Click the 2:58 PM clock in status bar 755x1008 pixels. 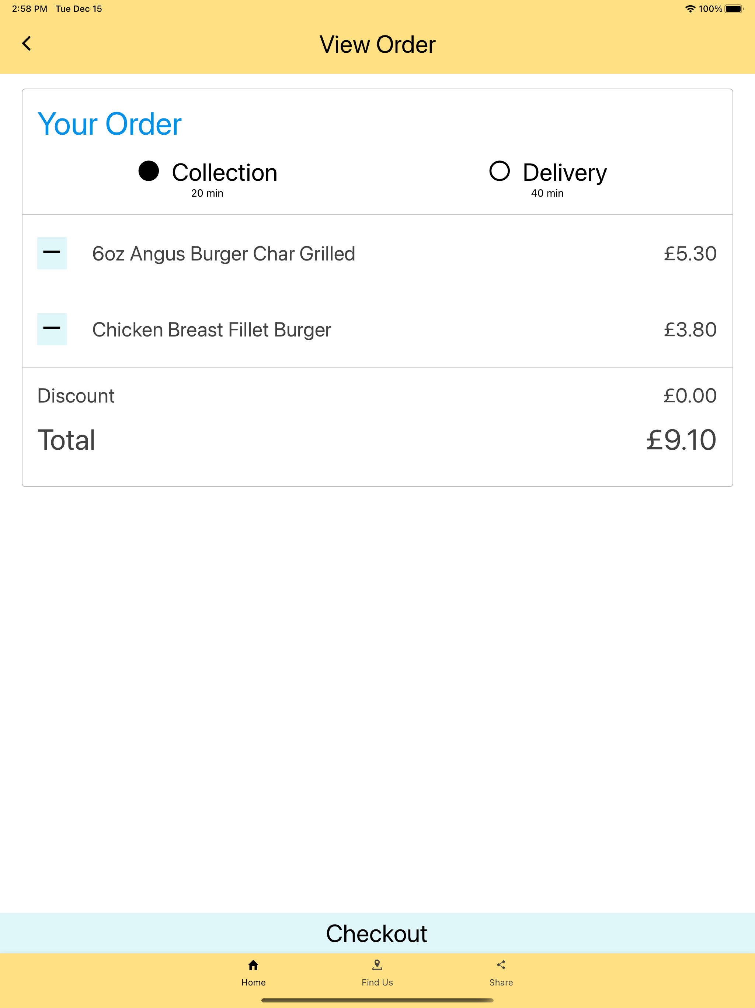click(29, 8)
